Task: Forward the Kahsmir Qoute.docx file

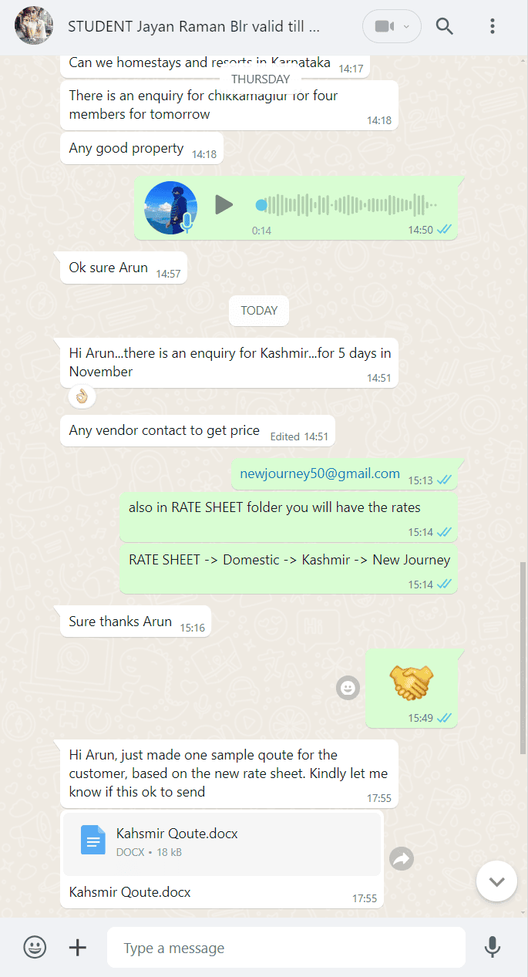Action: (x=402, y=859)
